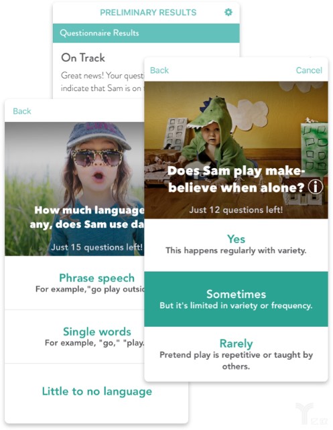Image resolution: width=333 pixels, height=430 pixels.
Task: Tap the 'Just 12 questions left!' text
Action: click(x=236, y=210)
